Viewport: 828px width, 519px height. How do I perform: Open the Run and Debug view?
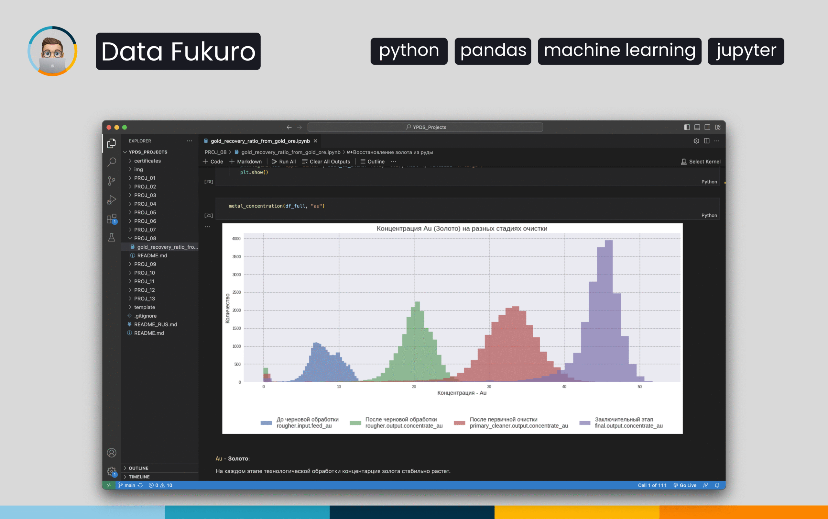pyautogui.click(x=112, y=199)
